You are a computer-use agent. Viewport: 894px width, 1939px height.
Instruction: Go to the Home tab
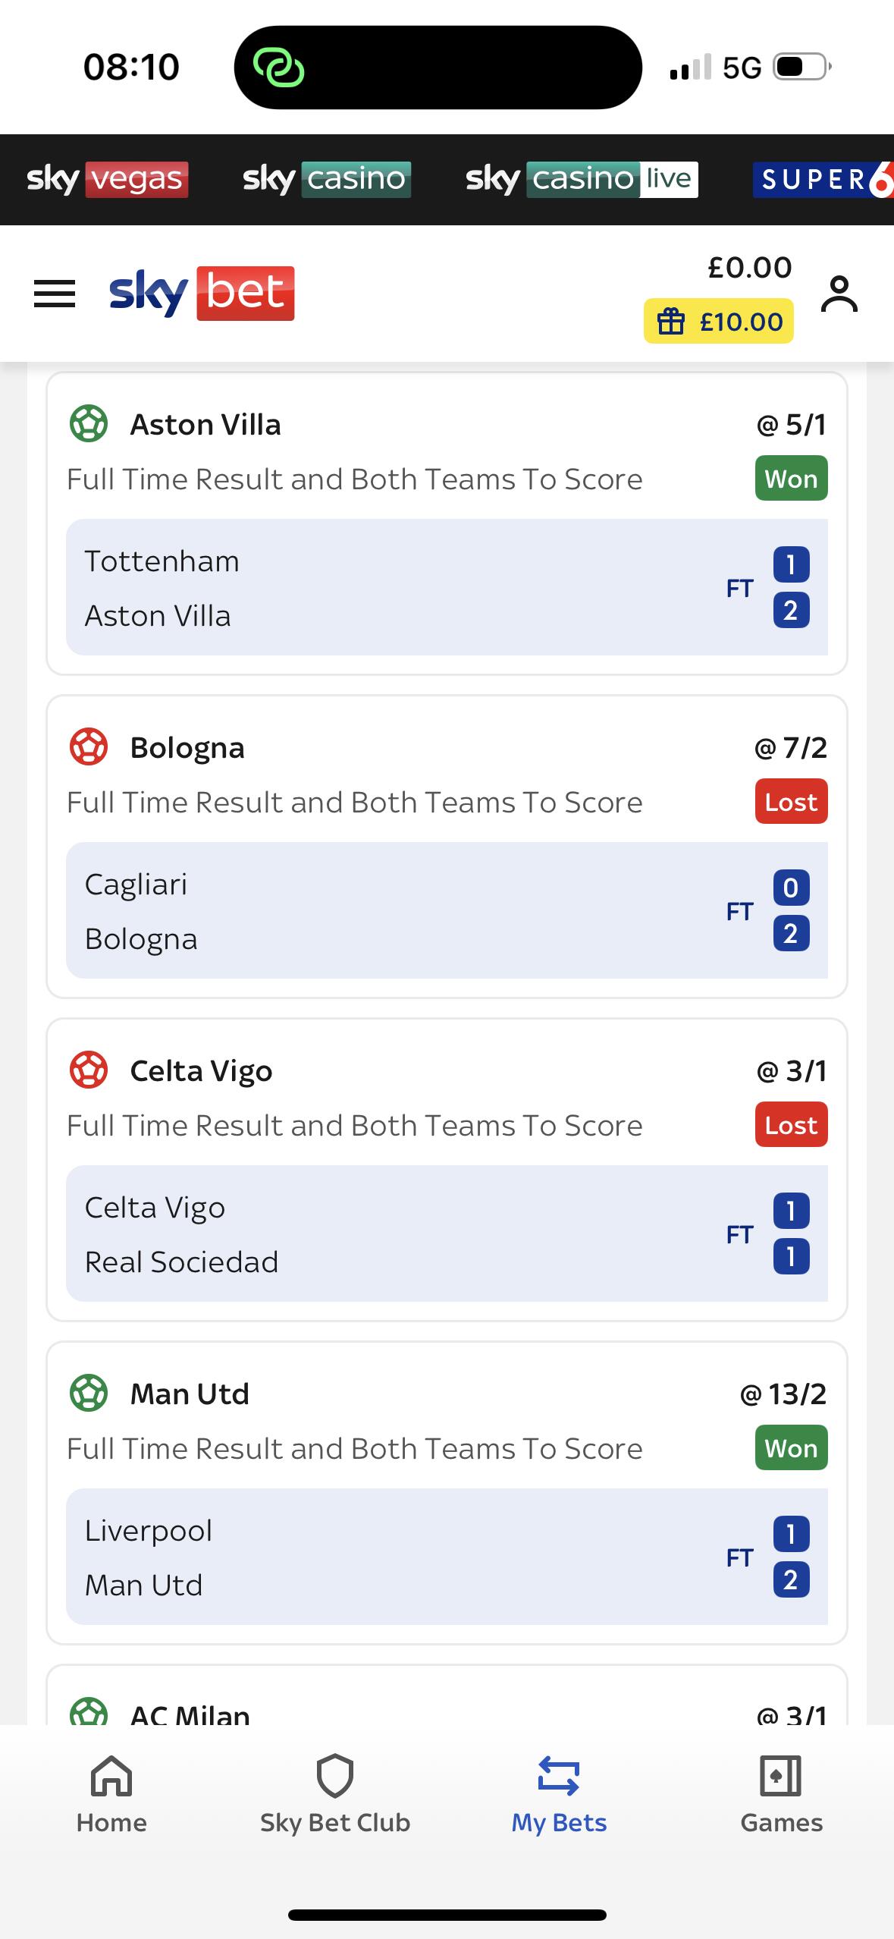[x=111, y=1794]
